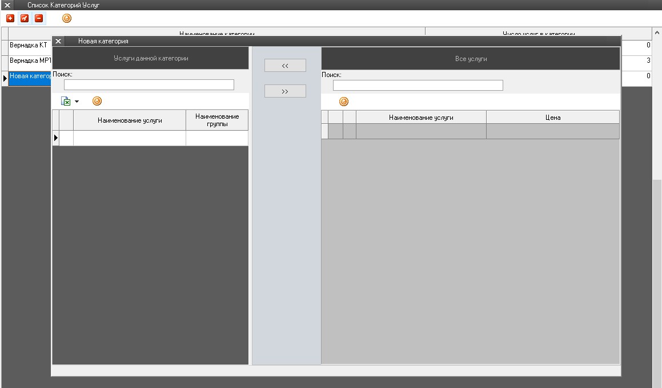Screen dimensions: 662x388
Task: Click the Excel export icon in left panel
Action: coord(66,101)
